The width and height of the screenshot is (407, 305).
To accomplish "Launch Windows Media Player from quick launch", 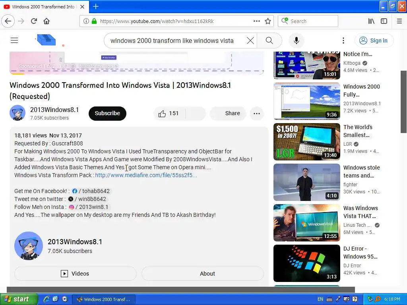I will 65,299.
